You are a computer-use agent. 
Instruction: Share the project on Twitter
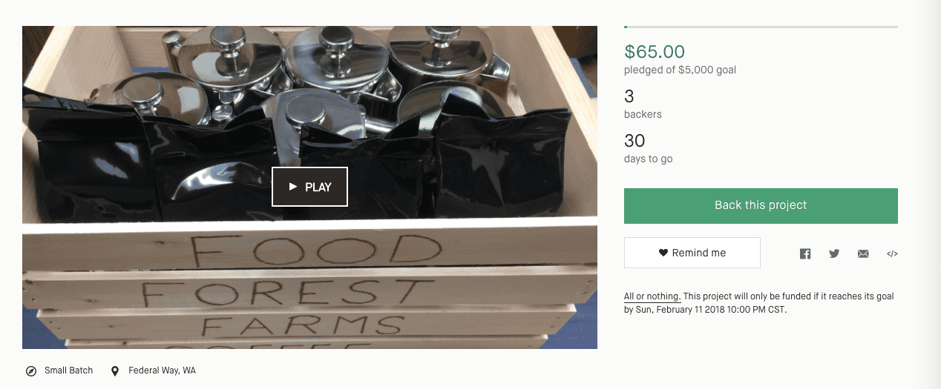coord(834,253)
